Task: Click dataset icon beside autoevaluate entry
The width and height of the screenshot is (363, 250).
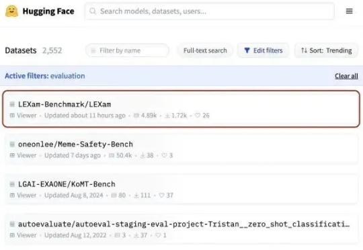Action: pos(12,224)
